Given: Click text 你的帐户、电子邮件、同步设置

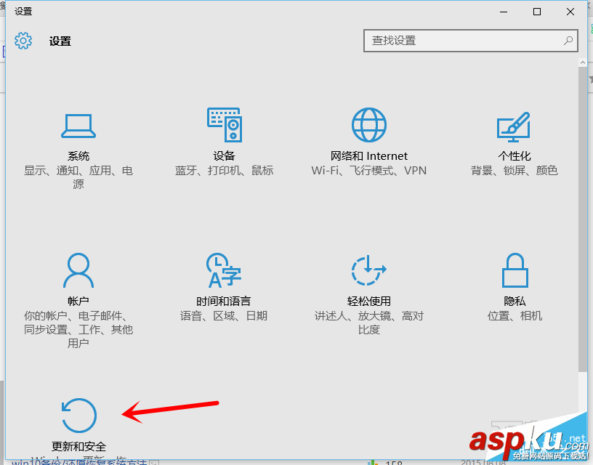Looking at the screenshot, I should 78,329.
